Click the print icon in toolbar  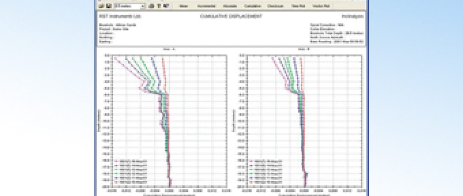(151, 6)
